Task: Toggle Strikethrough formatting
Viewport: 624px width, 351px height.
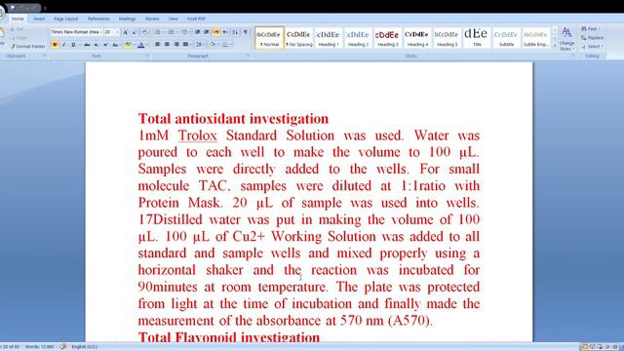Action: click(x=87, y=45)
